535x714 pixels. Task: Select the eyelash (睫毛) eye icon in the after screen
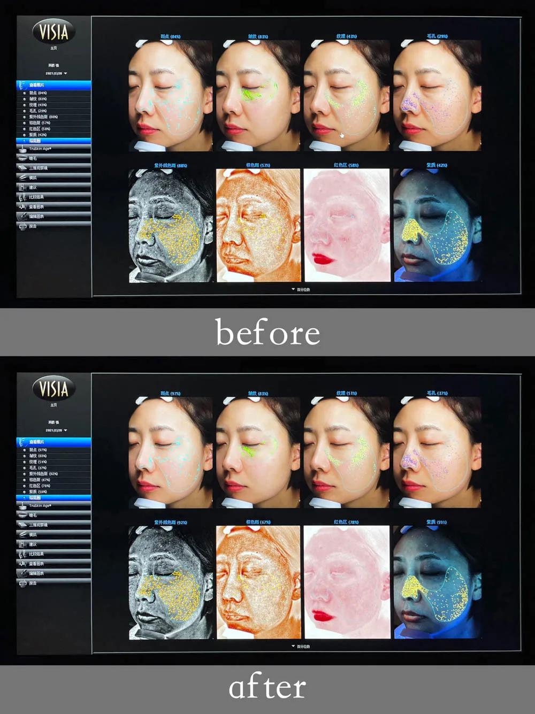click(x=22, y=515)
